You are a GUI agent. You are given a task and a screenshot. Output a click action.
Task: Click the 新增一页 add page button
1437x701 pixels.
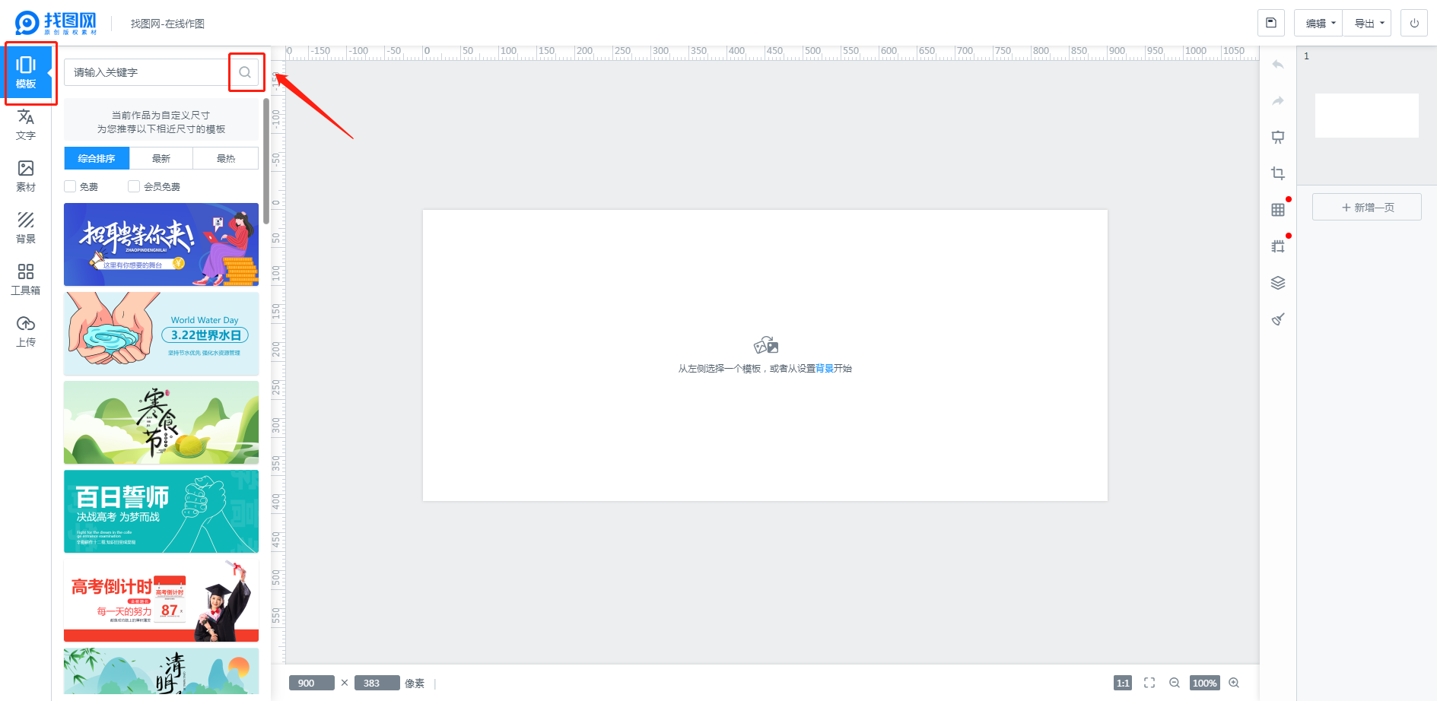coord(1367,207)
